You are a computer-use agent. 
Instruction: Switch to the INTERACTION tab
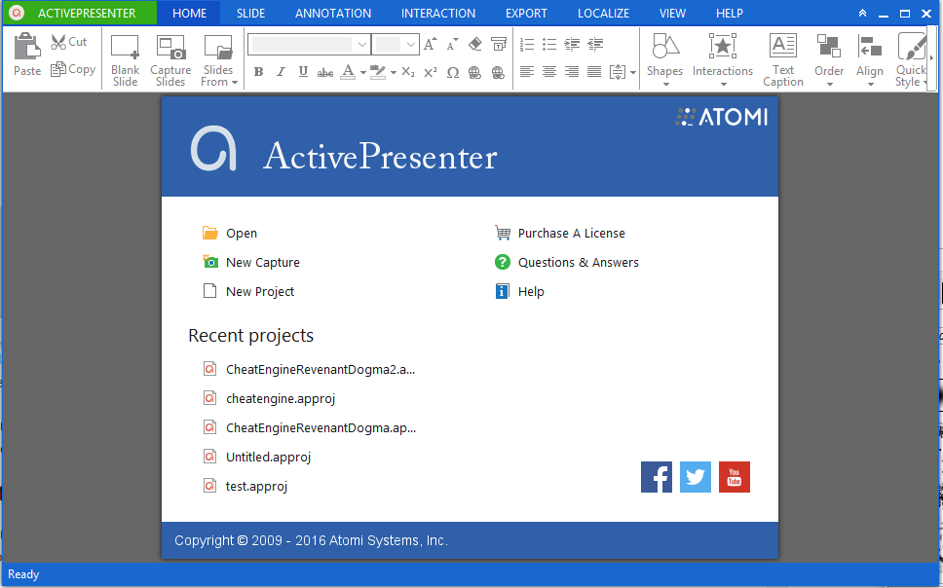pos(438,14)
